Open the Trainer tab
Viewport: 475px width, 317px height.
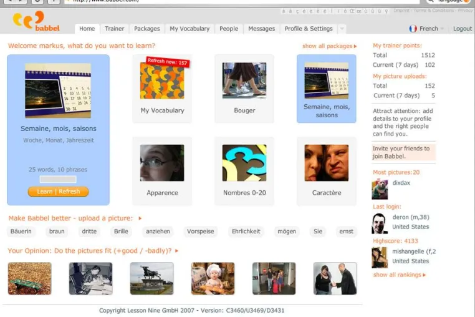click(x=115, y=29)
